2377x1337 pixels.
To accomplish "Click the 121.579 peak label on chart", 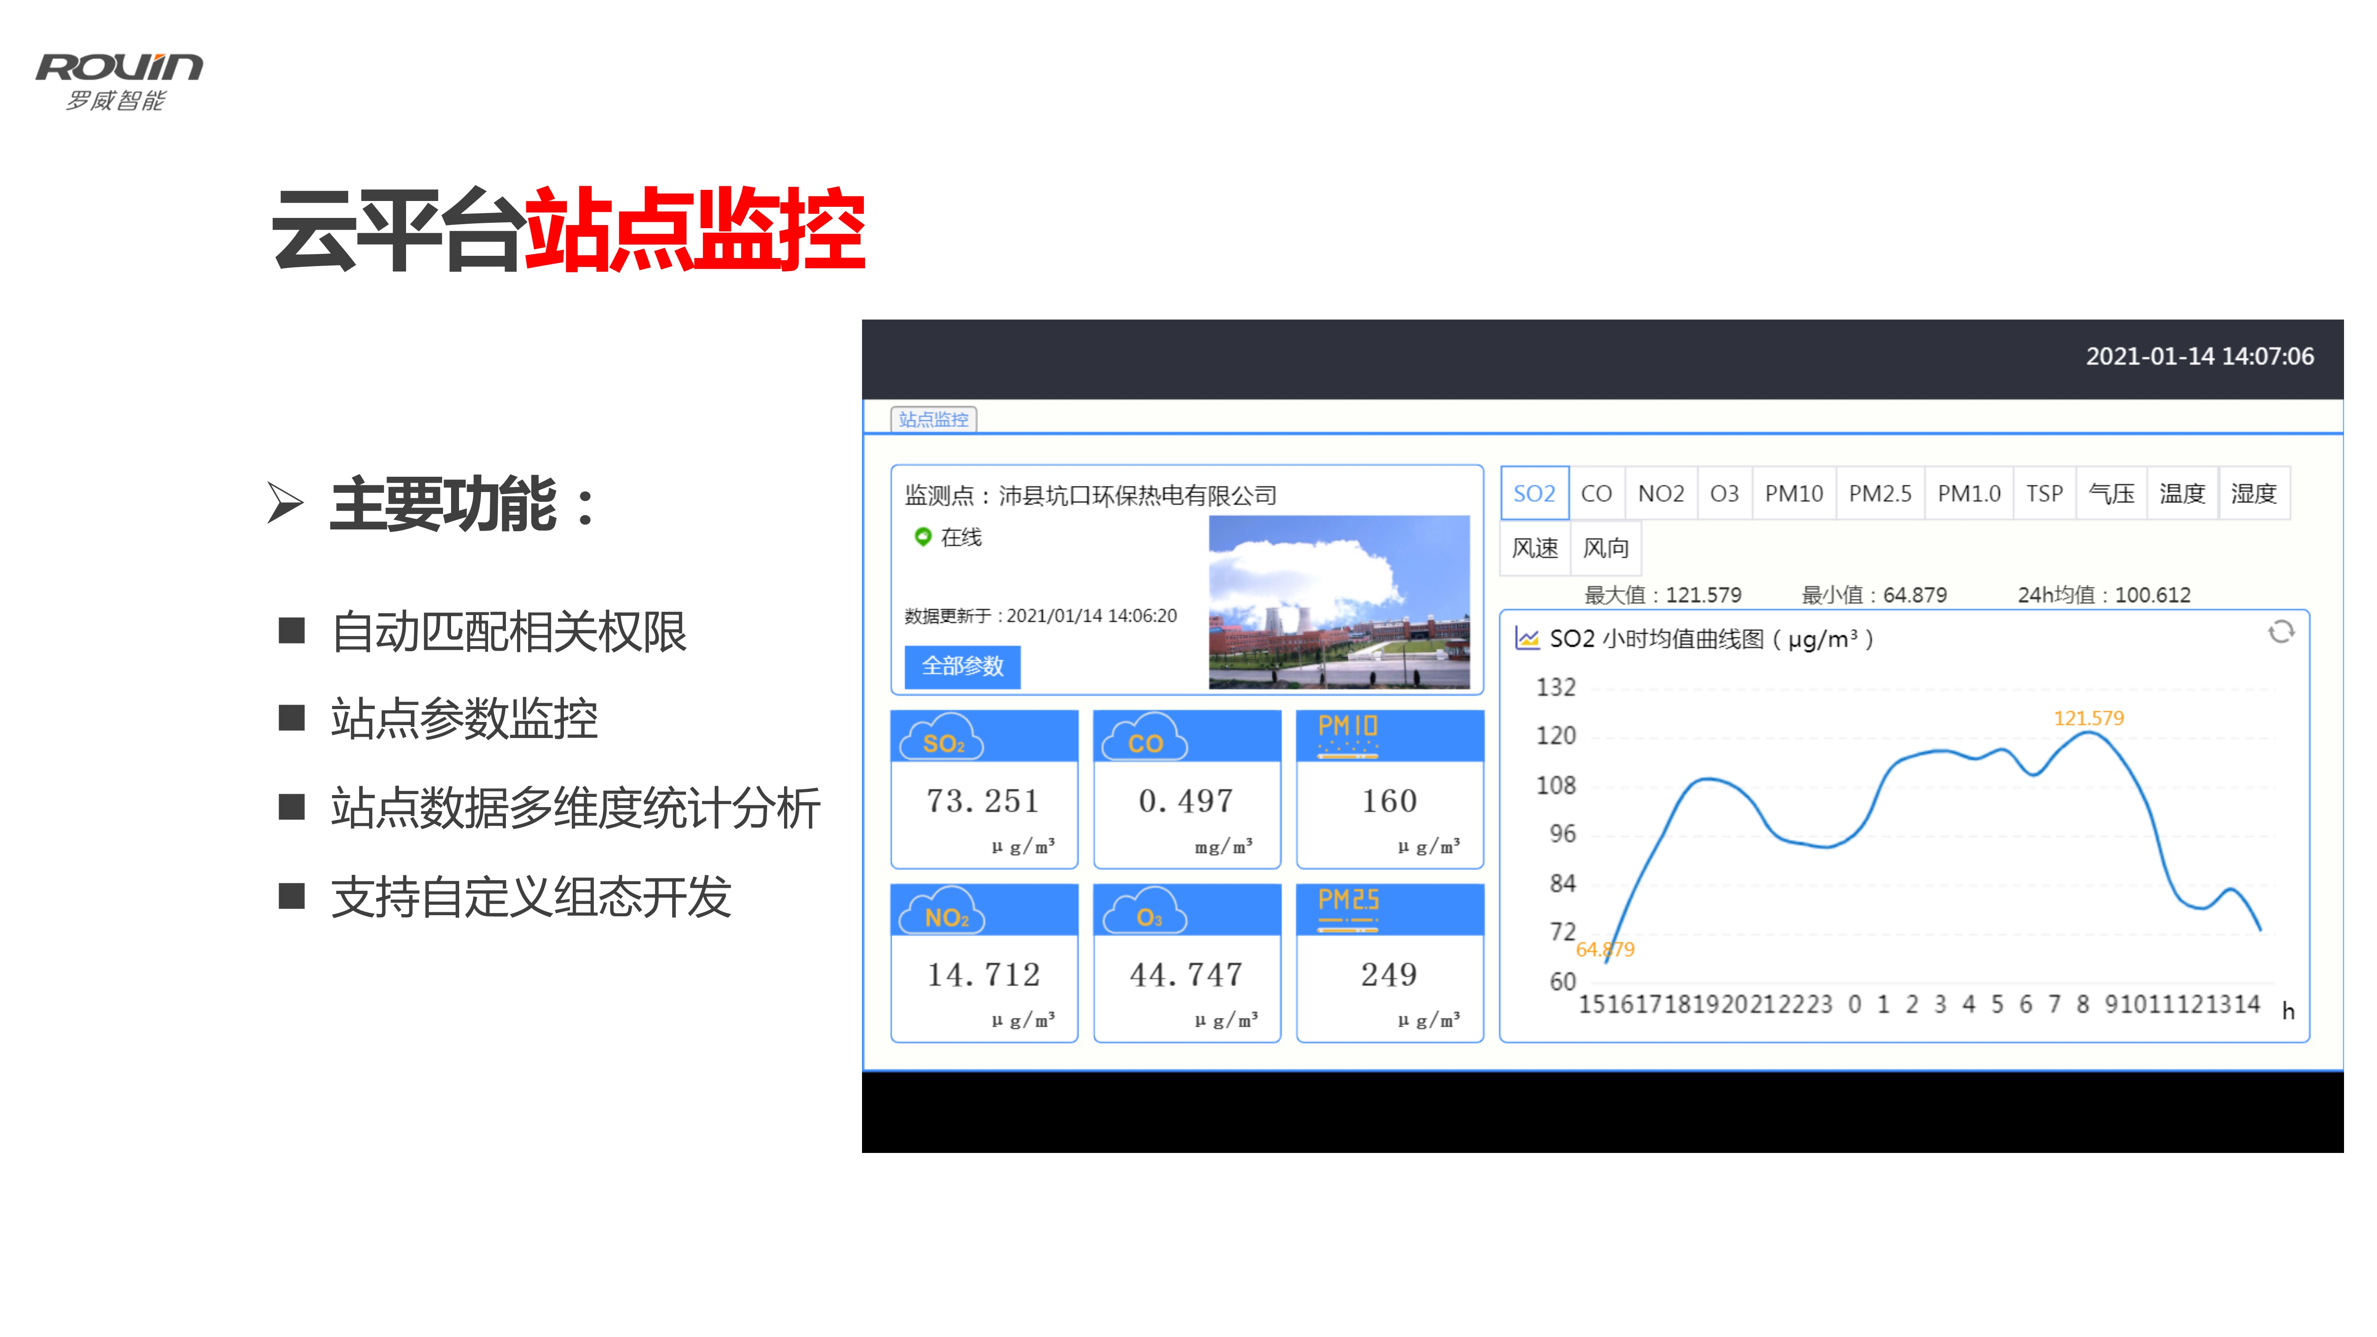I will (2088, 718).
